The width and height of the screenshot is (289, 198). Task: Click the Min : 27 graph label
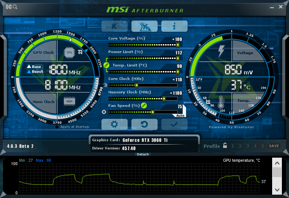click(26, 160)
